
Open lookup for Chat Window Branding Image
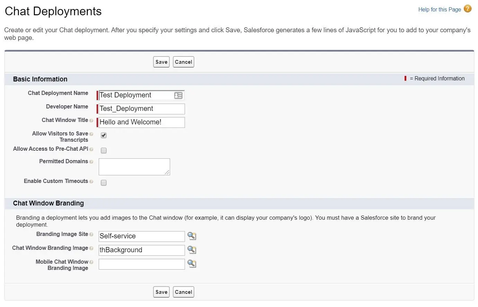(x=192, y=250)
